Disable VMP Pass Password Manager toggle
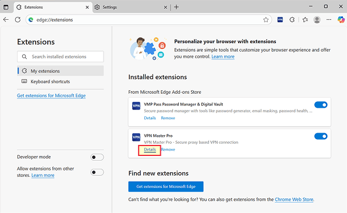This screenshot has height=213, width=347. pos(321,105)
